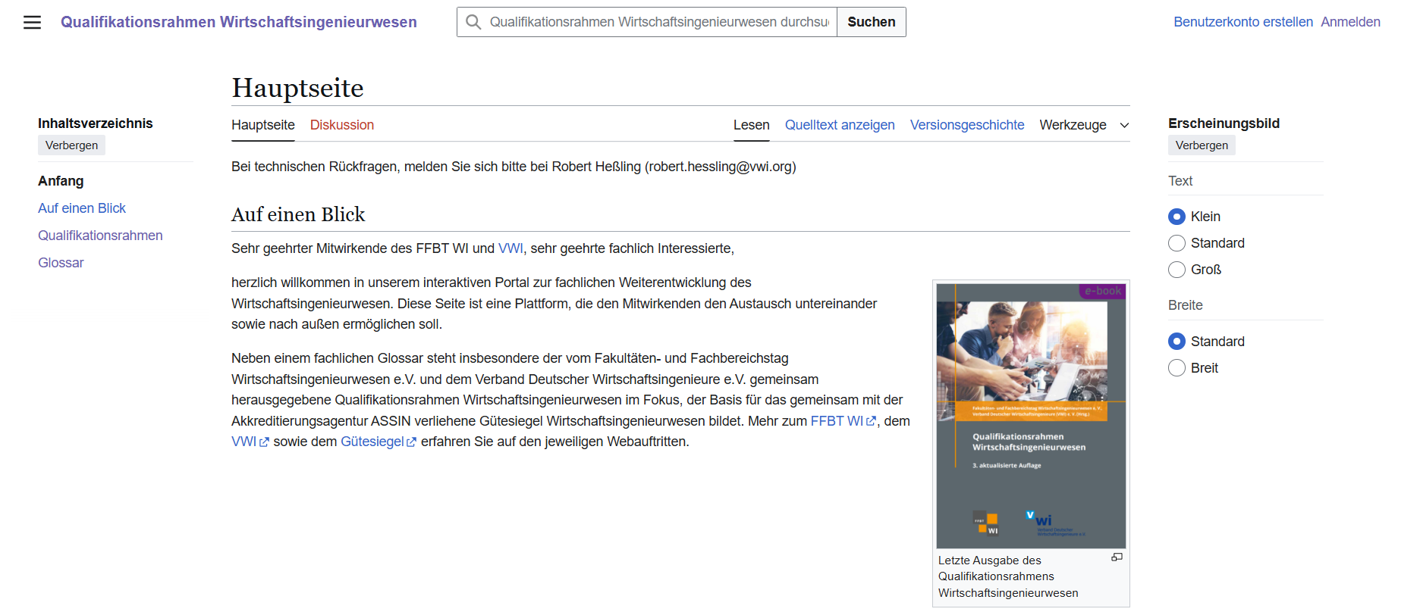1420x612 pixels.
Task: Hide the Inhaltsverzeichnis sidebar
Action: pyautogui.click(x=71, y=145)
